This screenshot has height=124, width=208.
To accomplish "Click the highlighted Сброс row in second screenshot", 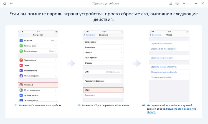I will click(103, 90).
